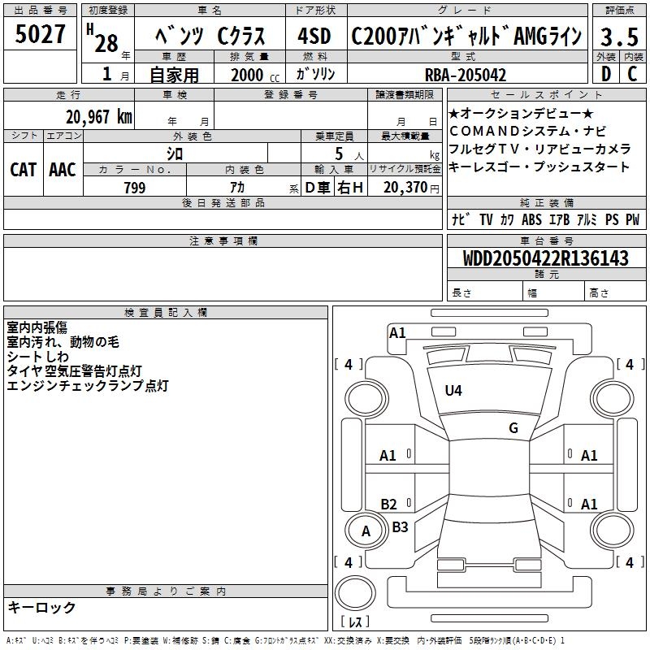Click model code RBA-205042
Image resolution: width=650 pixels, height=650 pixels.
pos(466,76)
